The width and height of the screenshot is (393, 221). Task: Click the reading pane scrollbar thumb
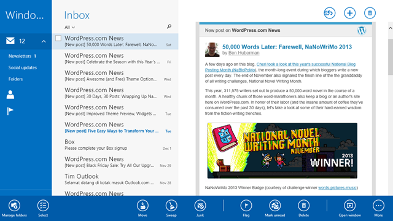pos(391,56)
